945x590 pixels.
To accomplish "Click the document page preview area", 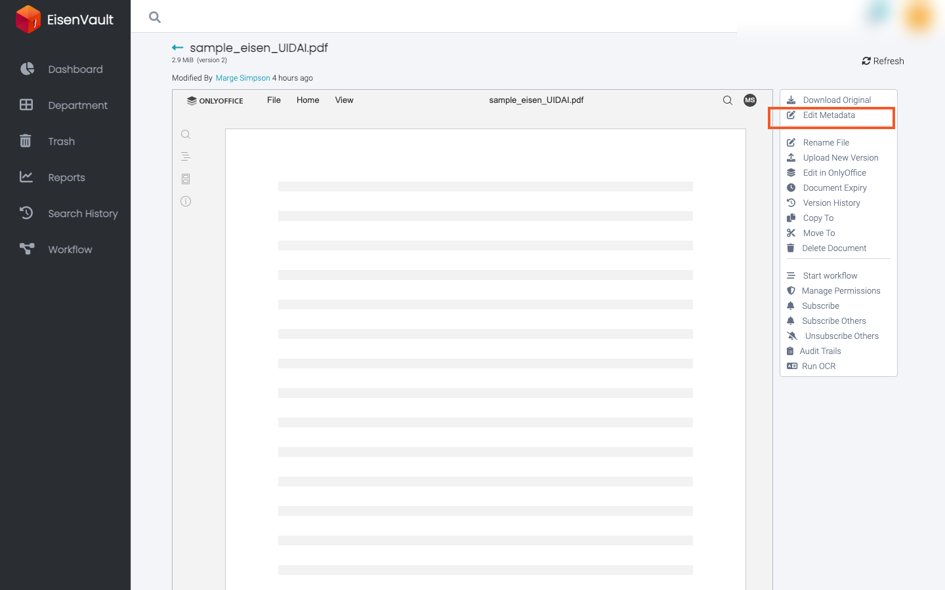I will [486, 359].
